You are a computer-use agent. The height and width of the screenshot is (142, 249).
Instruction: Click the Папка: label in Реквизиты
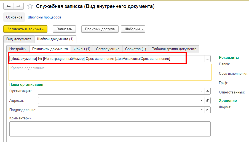click(x=224, y=64)
